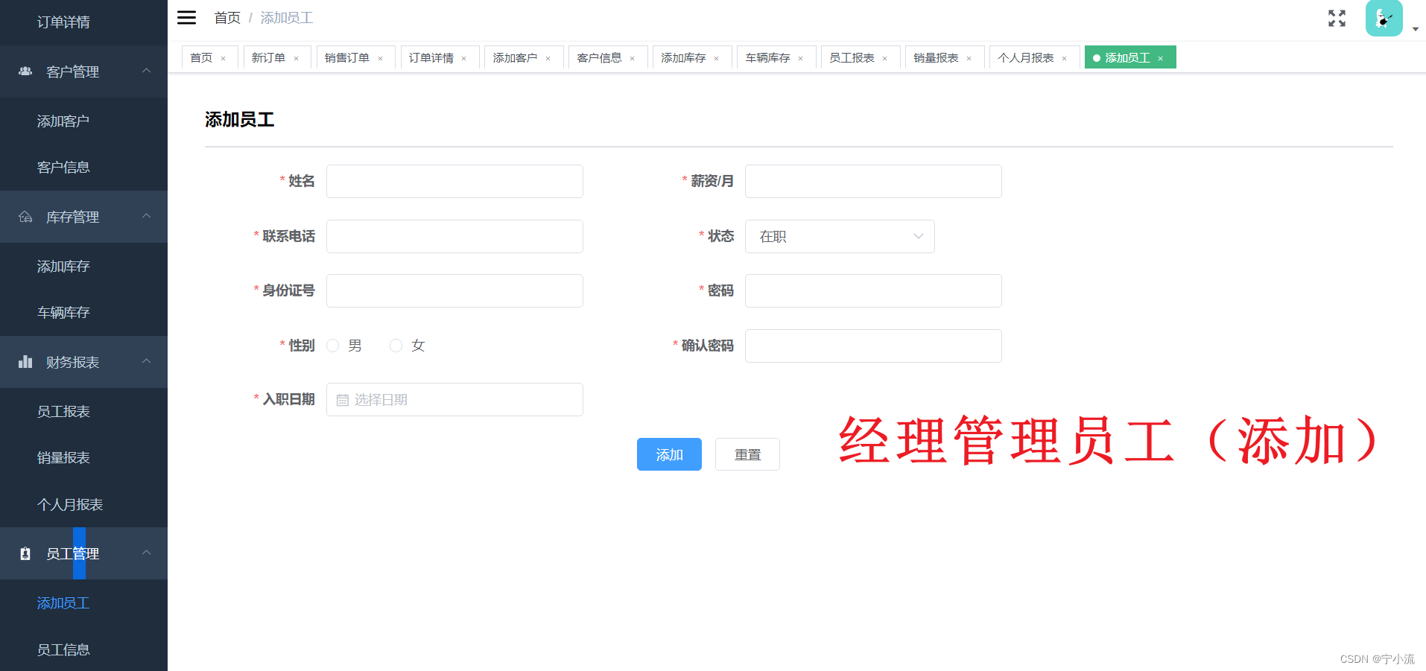Close the 销量报表 tab
Screen dimensions: 1426x671
pos(969,58)
